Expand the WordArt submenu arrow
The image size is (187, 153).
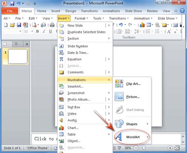[x=148, y=137]
